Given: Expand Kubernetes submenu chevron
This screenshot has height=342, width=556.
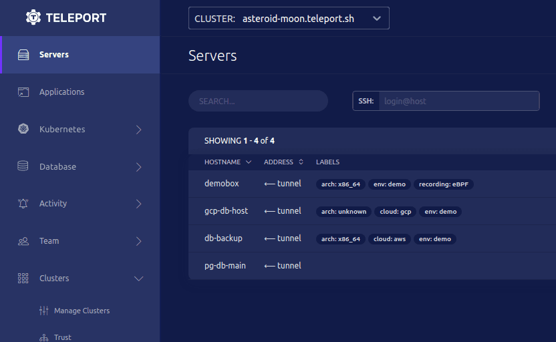Looking at the screenshot, I should click(x=138, y=130).
